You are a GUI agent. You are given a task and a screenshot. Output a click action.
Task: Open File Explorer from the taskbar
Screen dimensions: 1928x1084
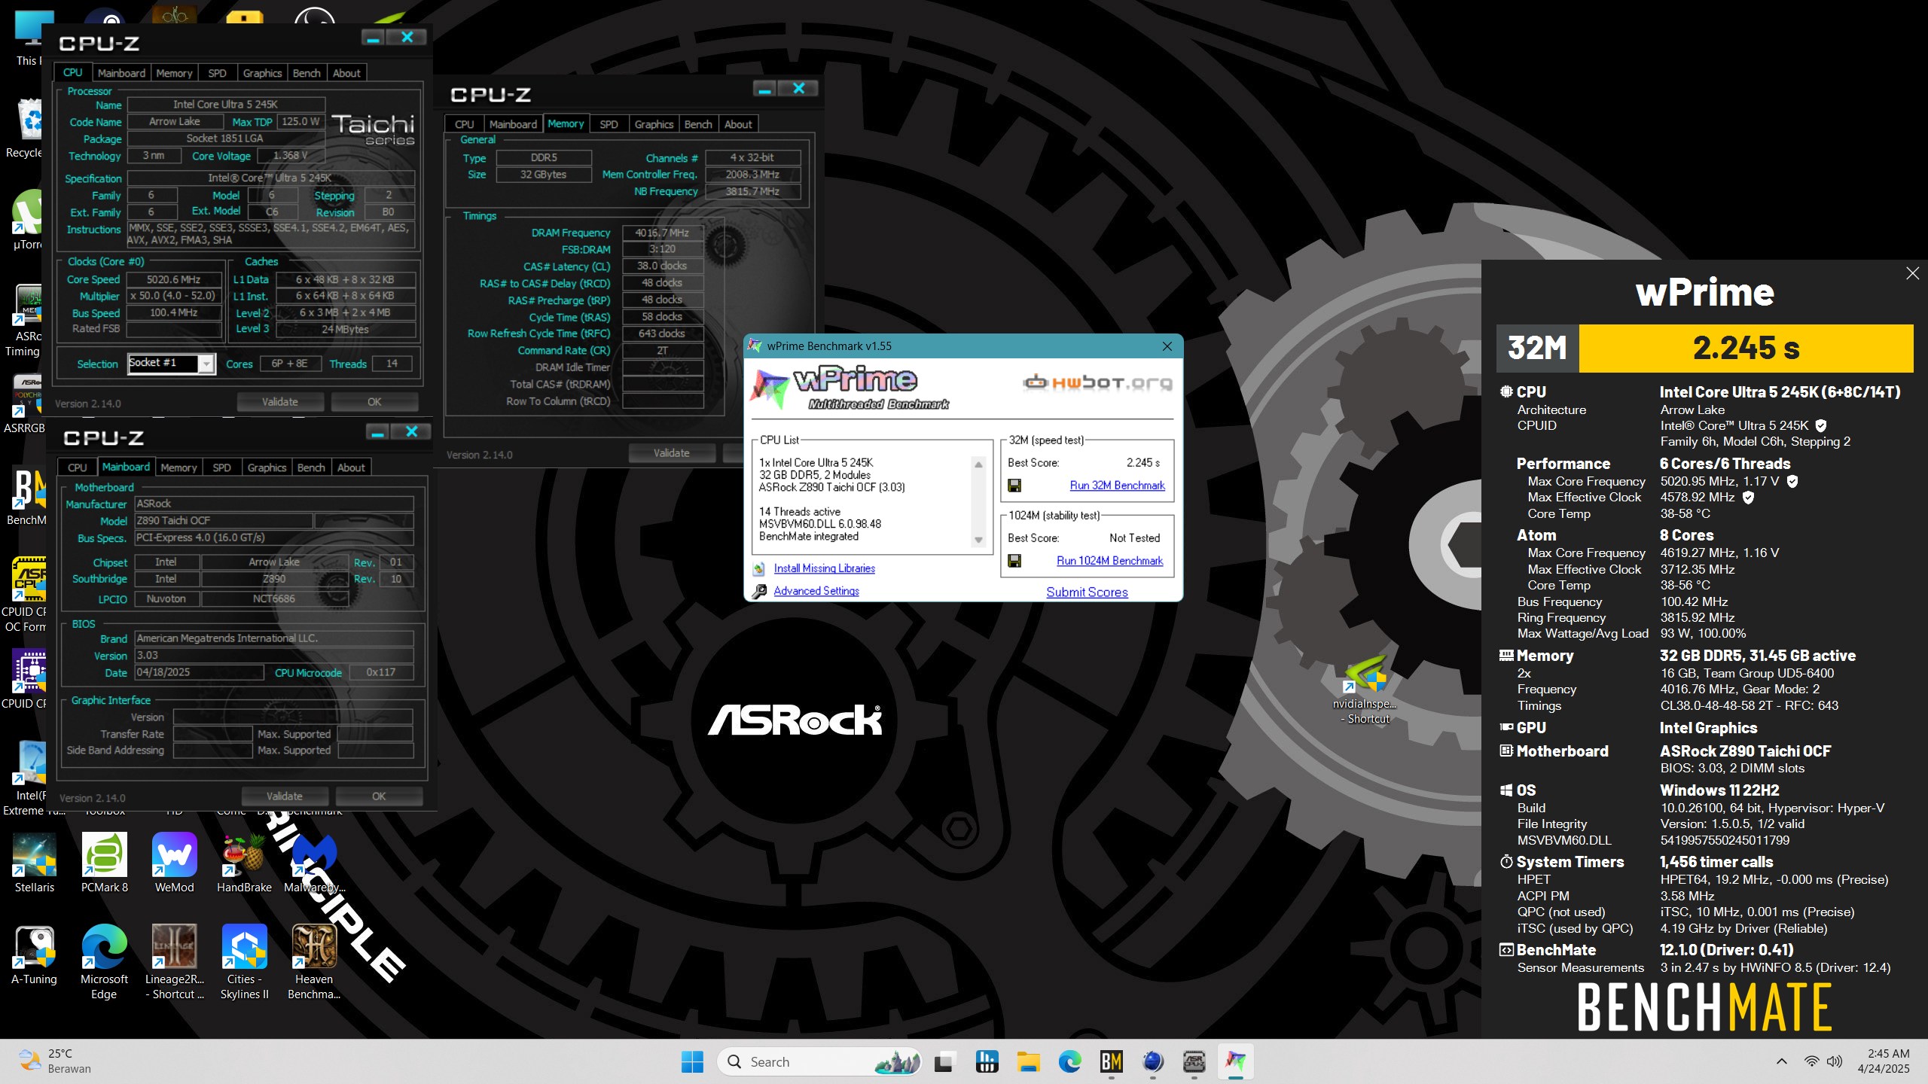pos(1029,1061)
